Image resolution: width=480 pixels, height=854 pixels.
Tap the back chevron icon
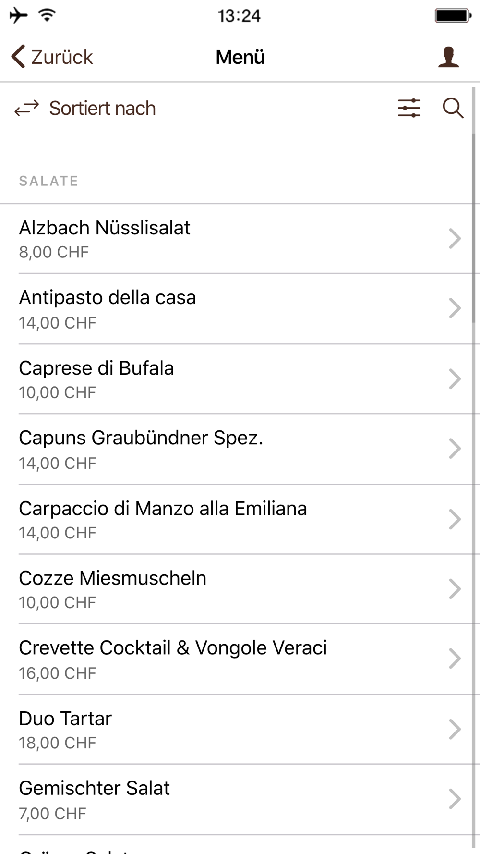tap(18, 57)
